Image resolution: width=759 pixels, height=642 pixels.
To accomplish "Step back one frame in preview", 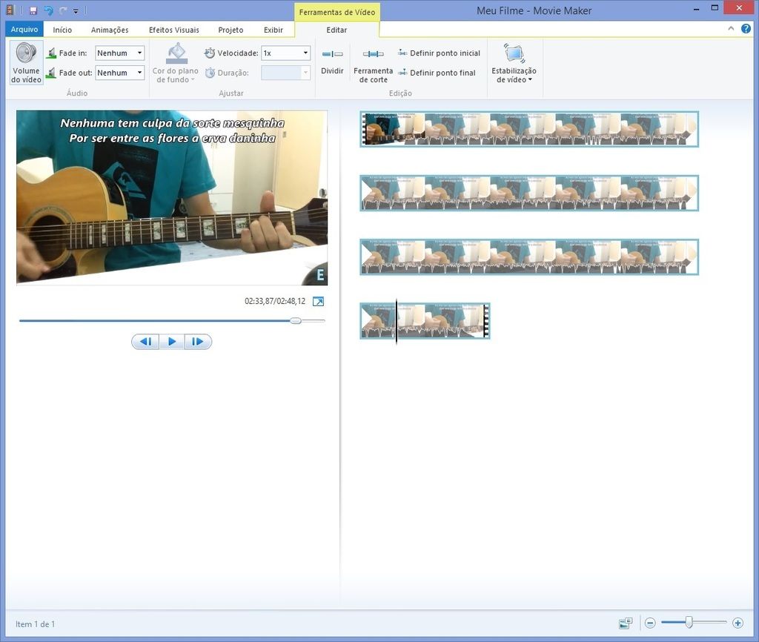I will [145, 342].
